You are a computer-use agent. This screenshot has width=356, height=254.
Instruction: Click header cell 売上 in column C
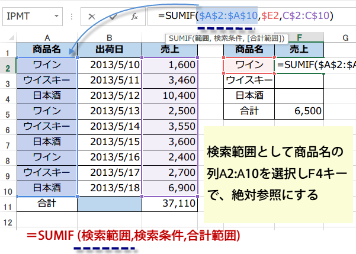pyautogui.click(x=169, y=50)
